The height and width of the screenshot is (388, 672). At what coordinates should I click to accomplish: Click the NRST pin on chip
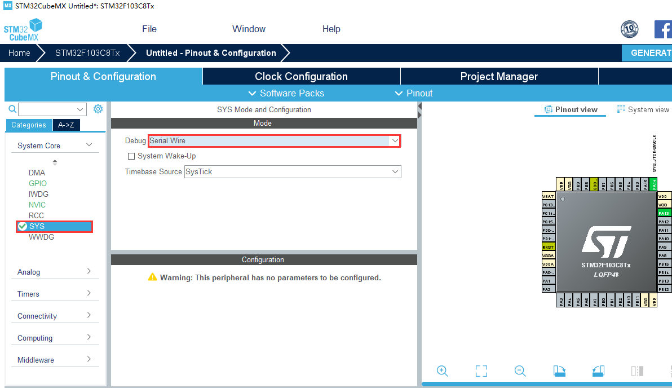[549, 247]
